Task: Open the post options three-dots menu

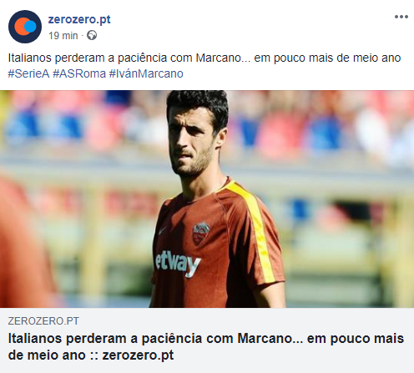Action: tap(401, 17)
